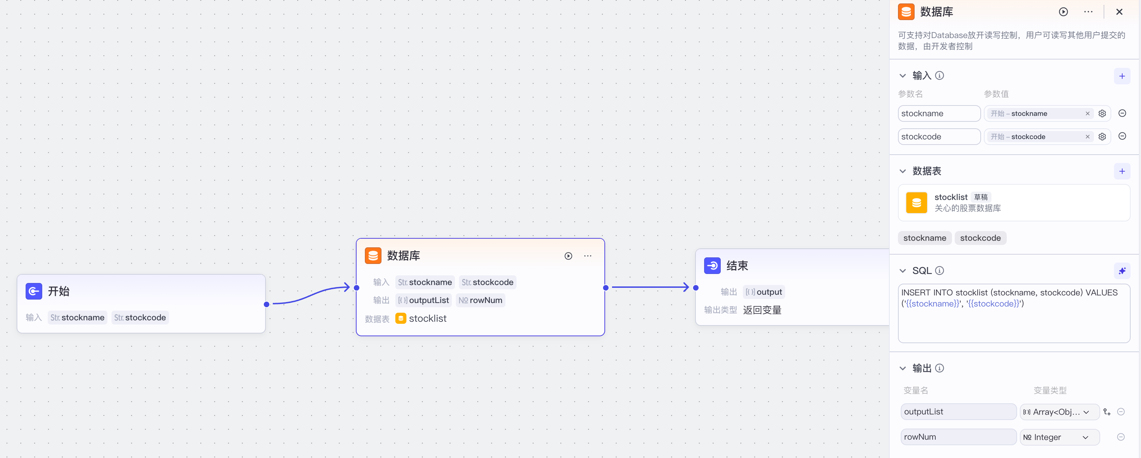Select the 开始 node on canvas
1141x458 pixels.
[141, 304]
